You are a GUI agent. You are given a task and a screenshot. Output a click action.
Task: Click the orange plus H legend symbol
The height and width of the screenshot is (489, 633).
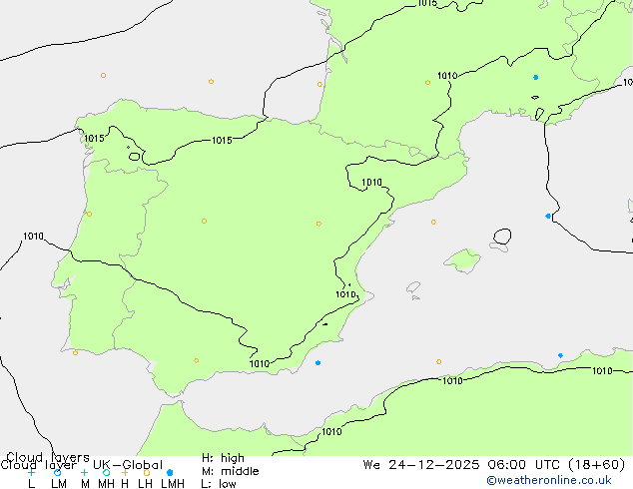[x=125, y=472]
